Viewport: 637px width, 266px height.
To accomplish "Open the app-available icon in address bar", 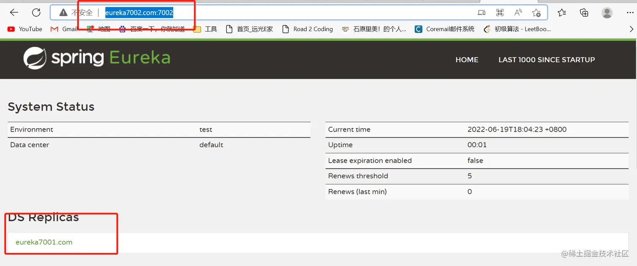I will point(482,13).
